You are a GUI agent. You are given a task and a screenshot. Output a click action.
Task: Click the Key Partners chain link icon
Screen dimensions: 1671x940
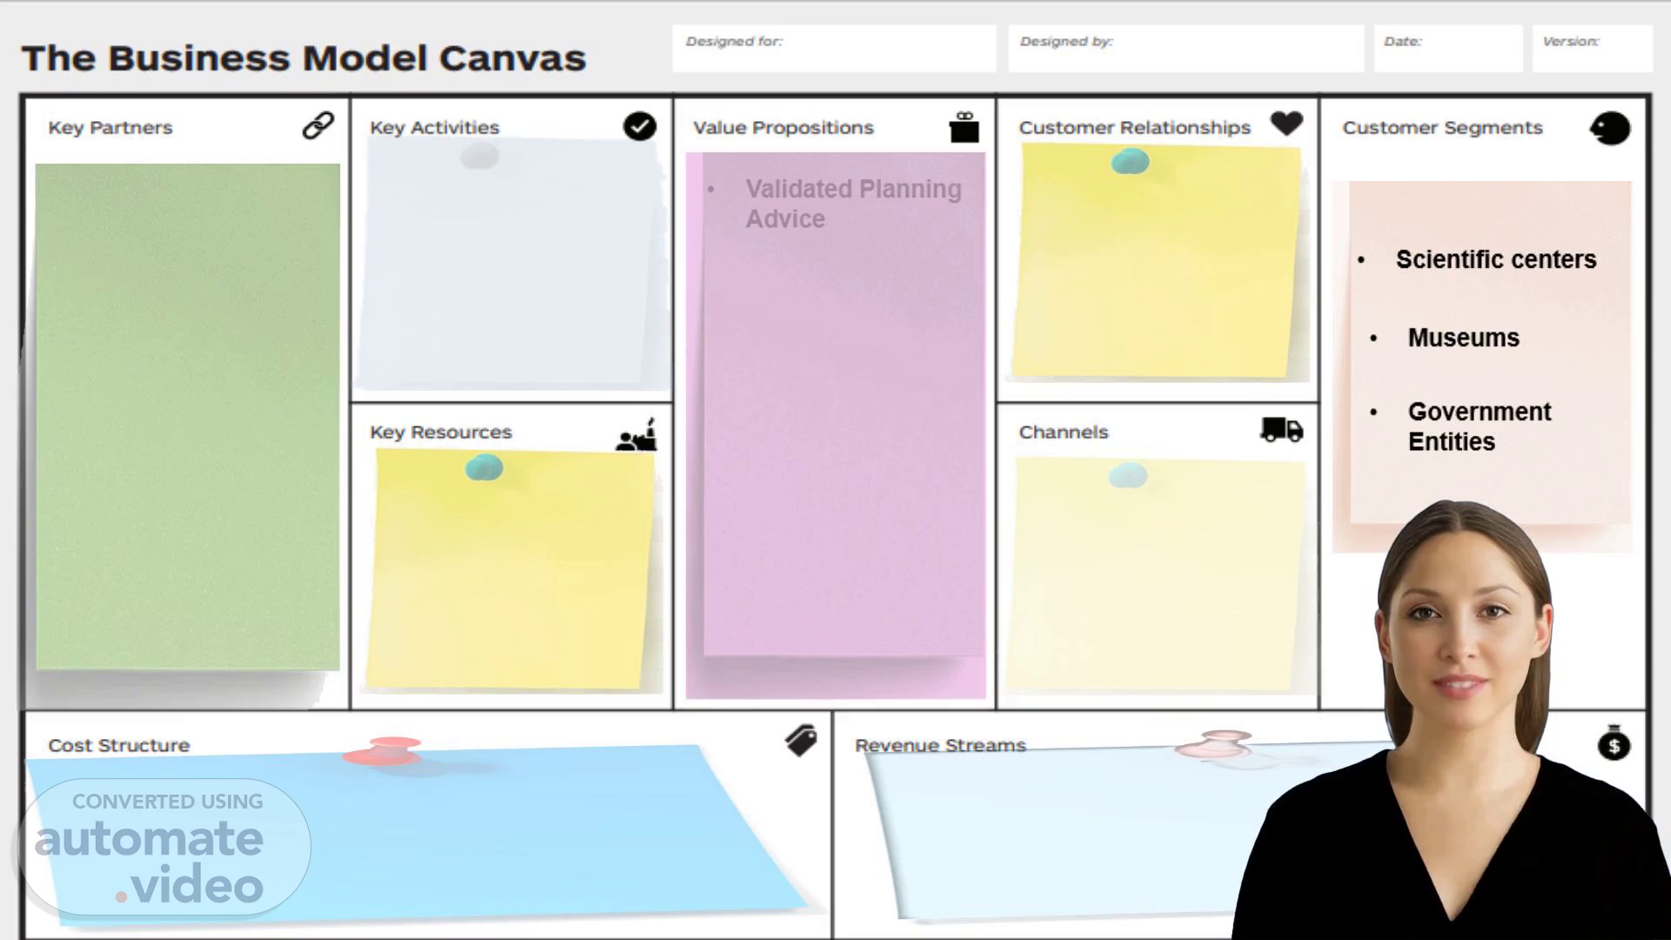318,126
